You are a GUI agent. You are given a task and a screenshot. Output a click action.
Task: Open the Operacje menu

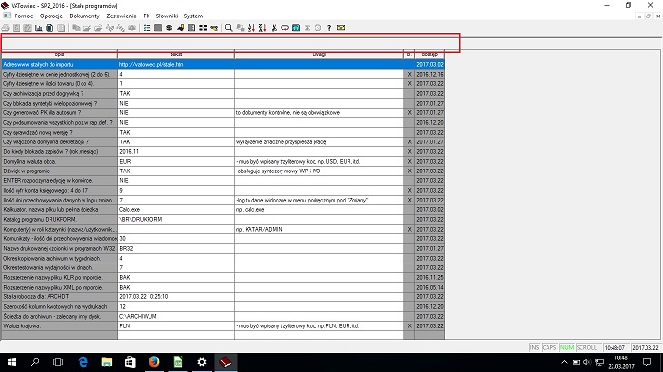(x=51, y=16)
